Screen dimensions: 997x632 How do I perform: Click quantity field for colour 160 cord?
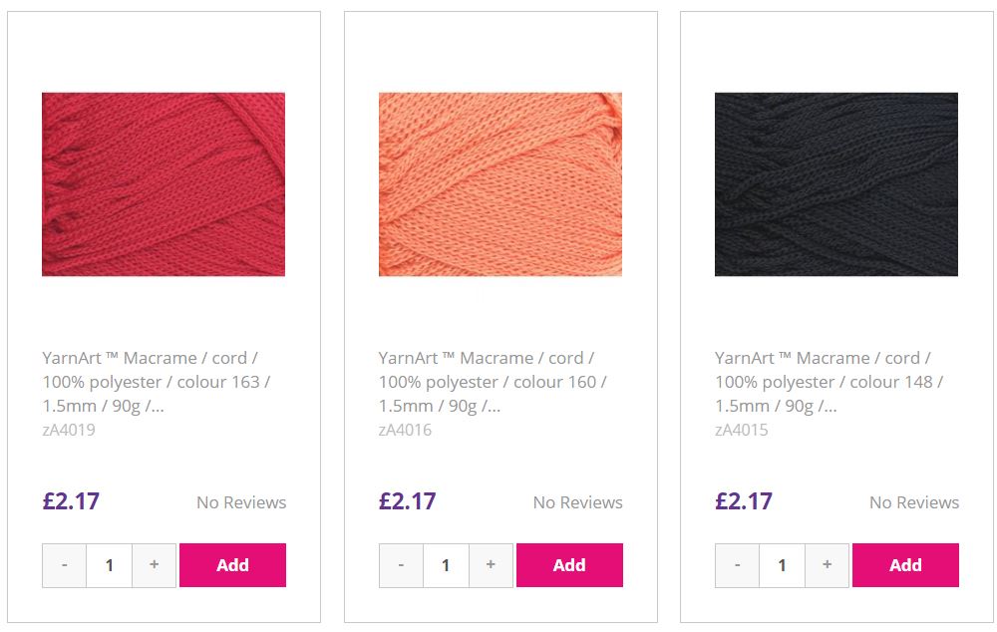(x=446, y=565)
